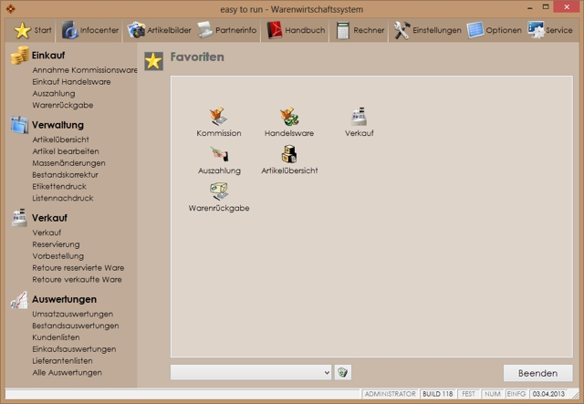This screenshot has height=404, width=584.
Task: Click the Favoriten star icon
Action: [154, 61]
